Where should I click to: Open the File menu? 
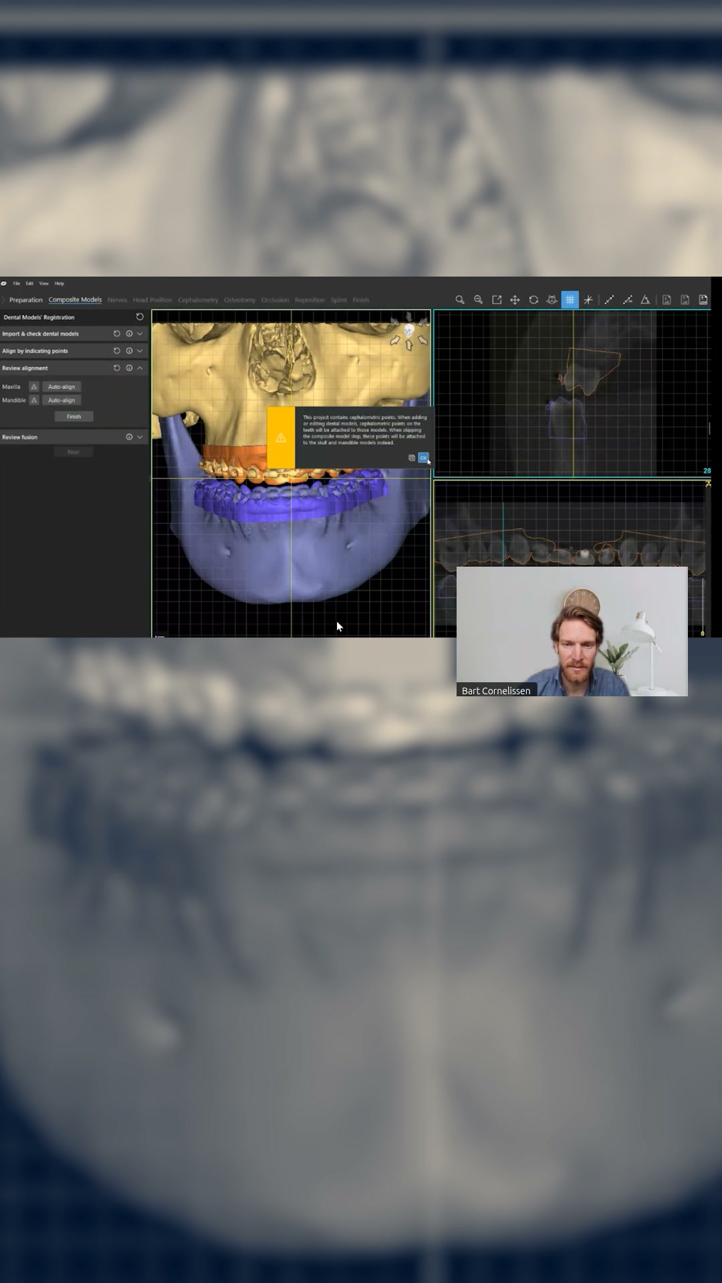coord(17,283)
